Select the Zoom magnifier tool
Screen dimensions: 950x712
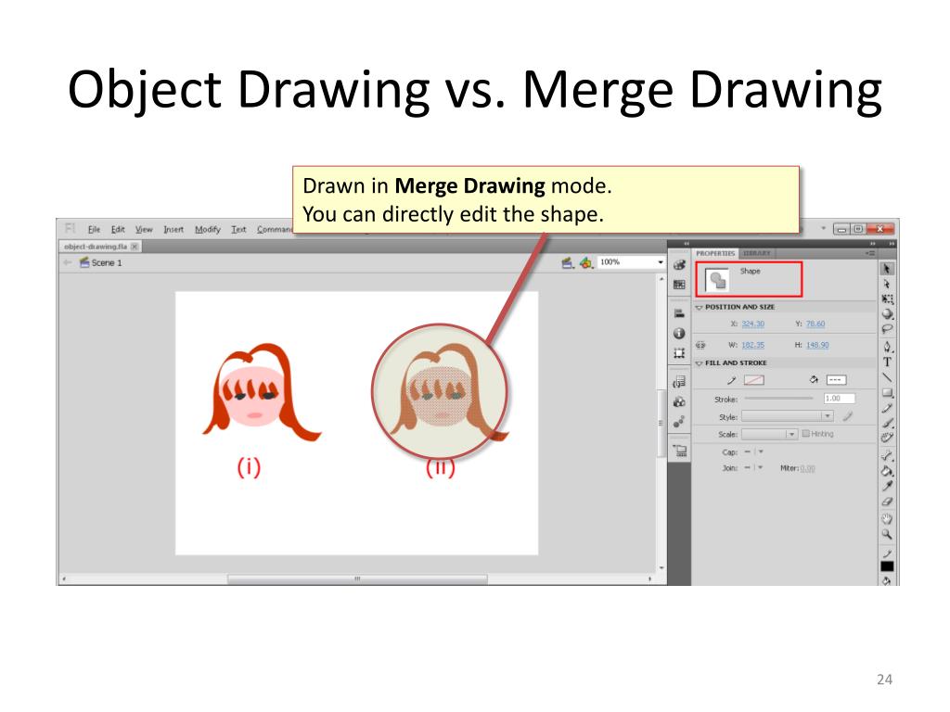(x=887, y=534)
